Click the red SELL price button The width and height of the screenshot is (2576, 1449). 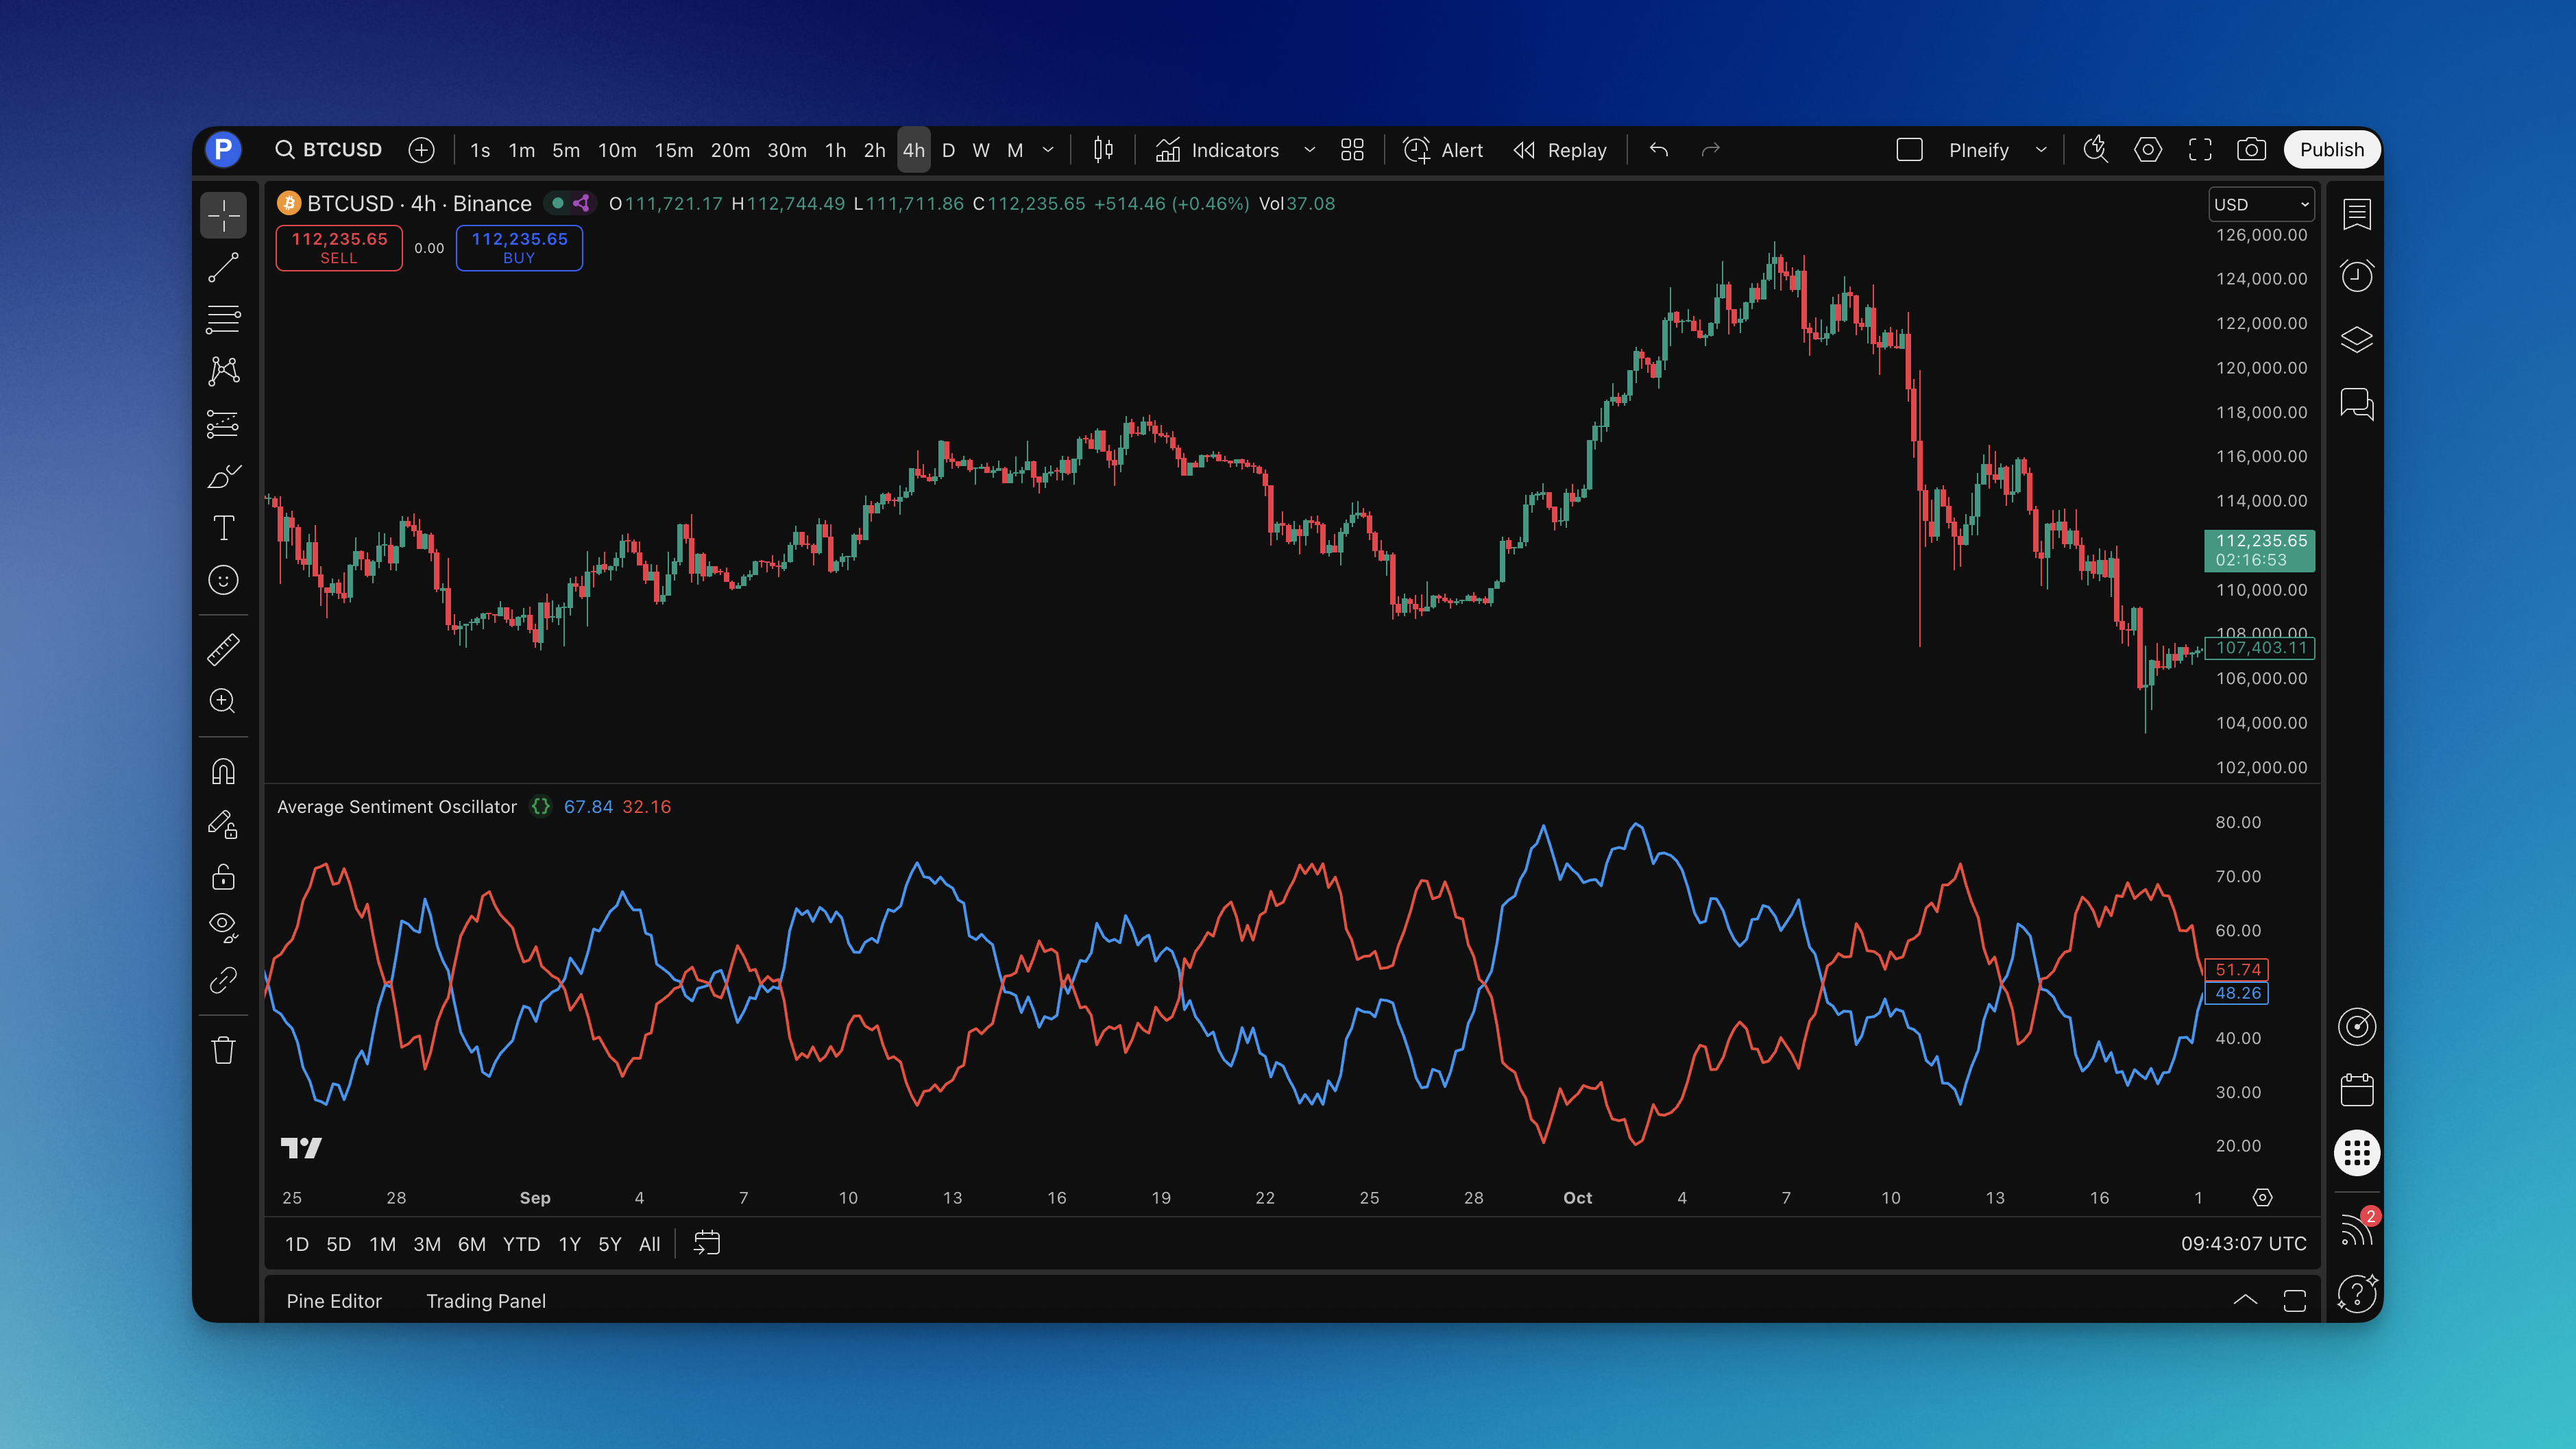tap(339, 247)
